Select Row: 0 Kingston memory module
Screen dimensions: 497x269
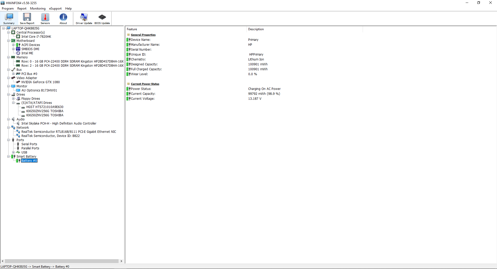[x=72, y=62]
